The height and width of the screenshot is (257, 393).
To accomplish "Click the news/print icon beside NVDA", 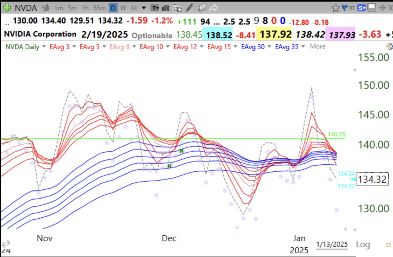I will 46,8.
